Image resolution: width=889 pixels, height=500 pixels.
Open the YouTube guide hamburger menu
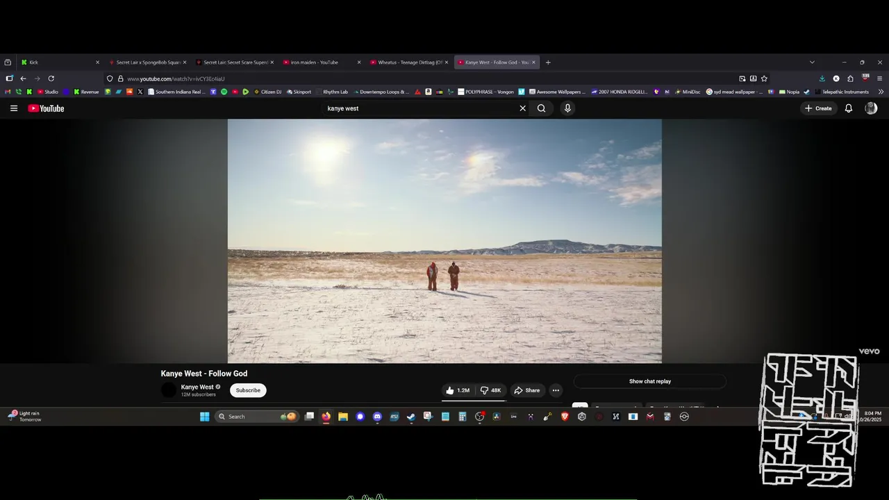coord(14,108)
